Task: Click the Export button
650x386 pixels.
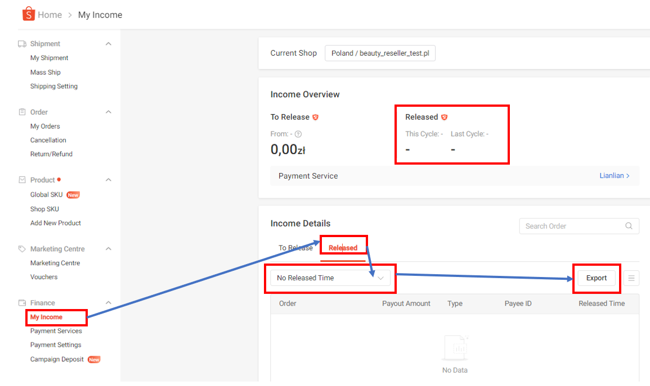Action: [x=596, y=278]
